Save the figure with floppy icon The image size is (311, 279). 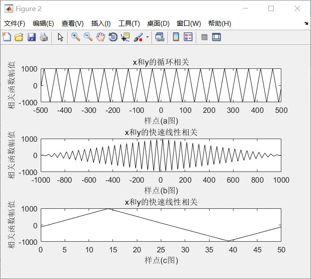[31, 37]
